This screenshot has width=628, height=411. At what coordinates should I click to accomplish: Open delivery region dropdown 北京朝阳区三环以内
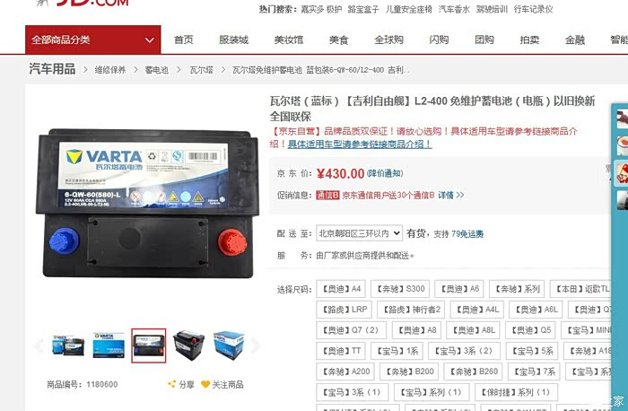point(359,233)
